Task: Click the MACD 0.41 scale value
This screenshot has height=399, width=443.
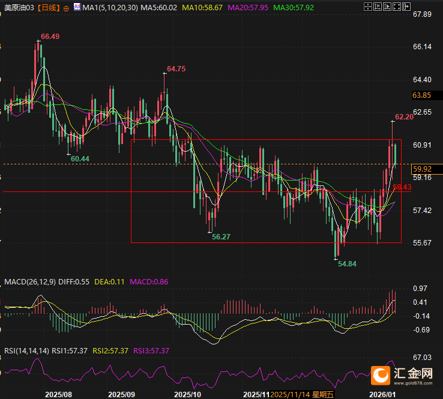Action: point(420,302)
